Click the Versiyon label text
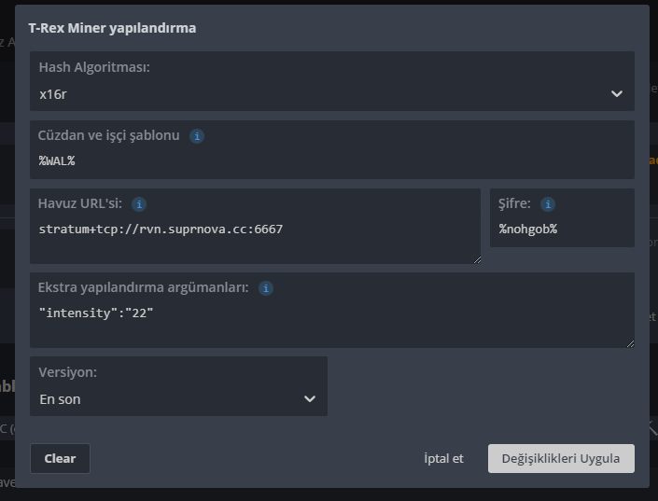Image resolution: width=658 pixels, height=501 pixels. tap(67, 372)
